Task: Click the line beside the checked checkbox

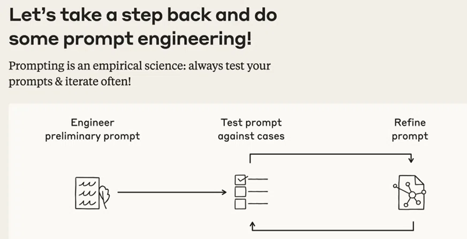Action: (258, 179)
